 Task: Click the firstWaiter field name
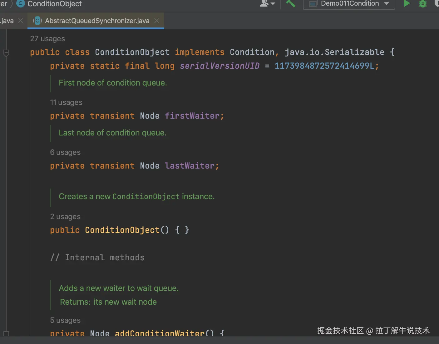pos(192,116)
